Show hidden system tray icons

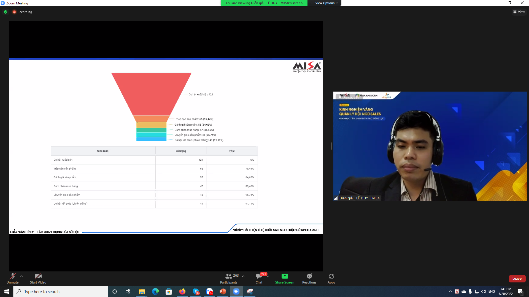450,291
